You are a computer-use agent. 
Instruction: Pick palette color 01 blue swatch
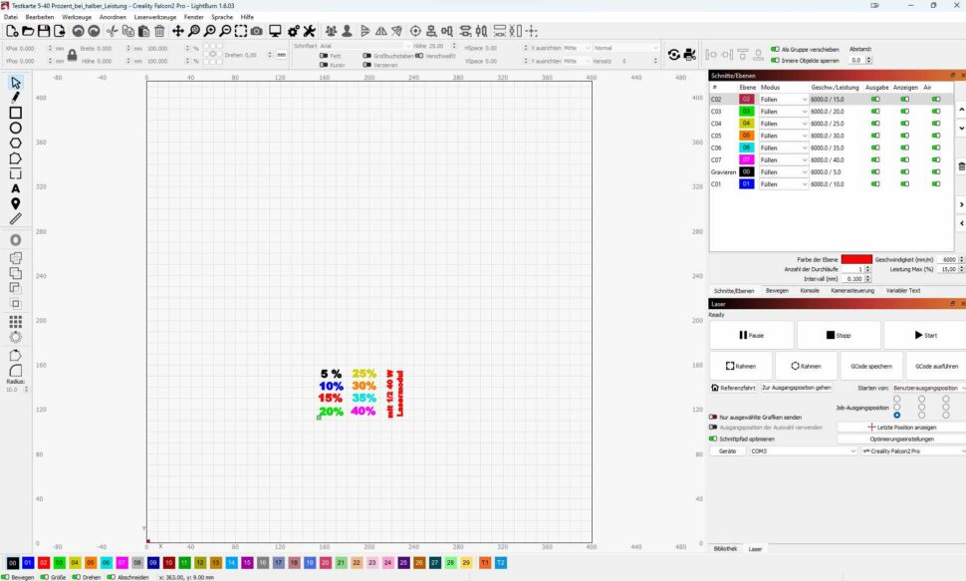click(x=28, y=562)
